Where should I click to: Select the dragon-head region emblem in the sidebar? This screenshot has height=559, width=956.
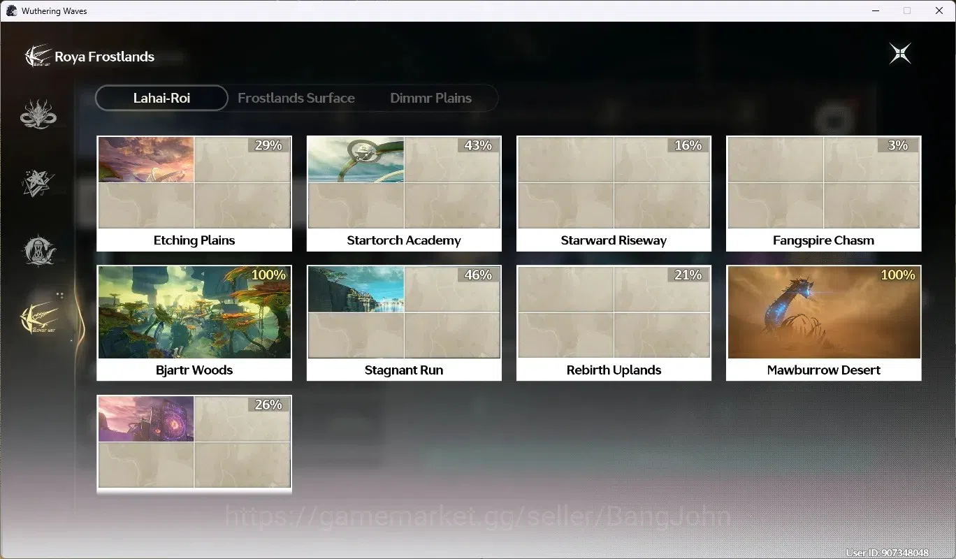pyautogui.click(x=38, y=115)
